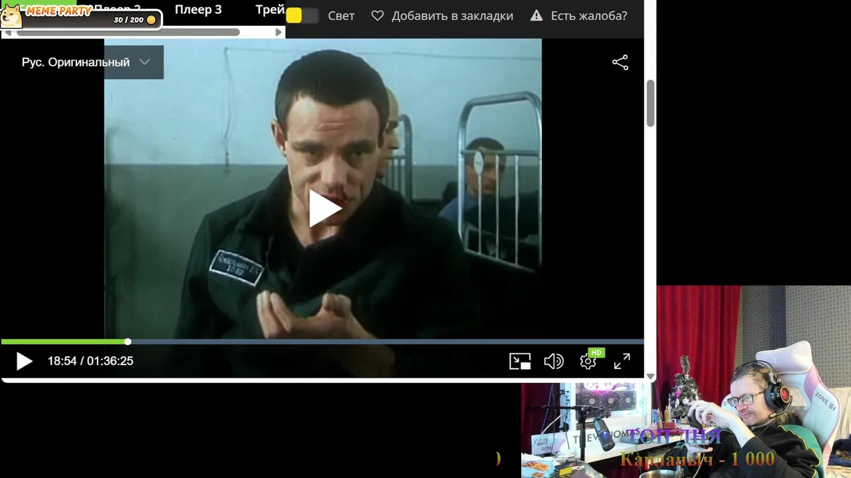This screenshot has width=851, height=478.
Task: Click the page vertical scrollbar thumb
Action: click(650, 103)
